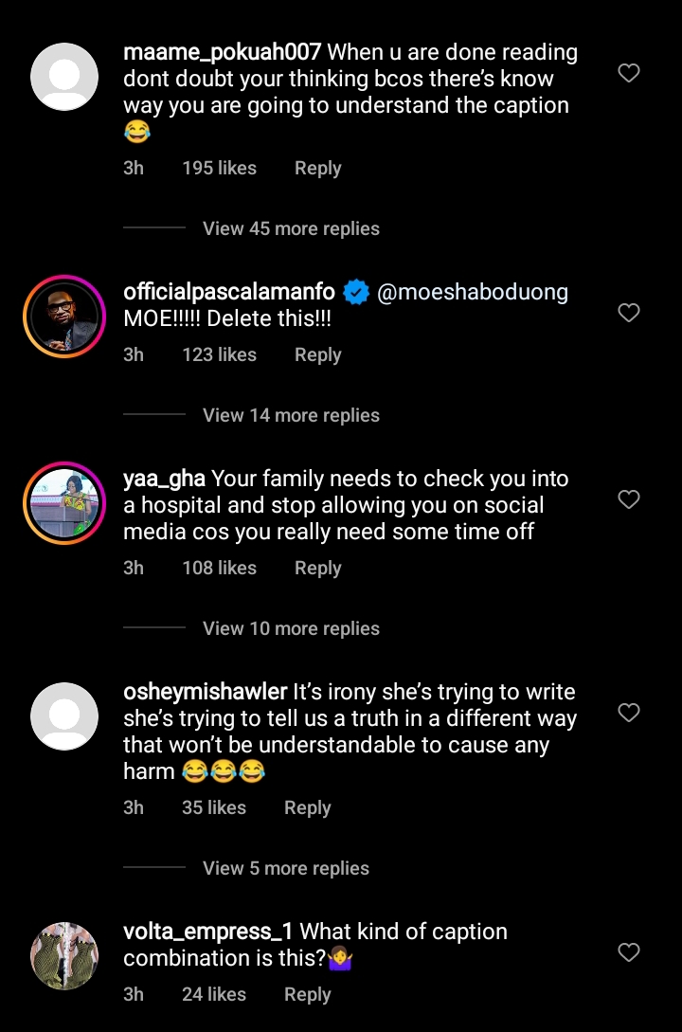Reply to maame_pokuah007's comment

317,168
